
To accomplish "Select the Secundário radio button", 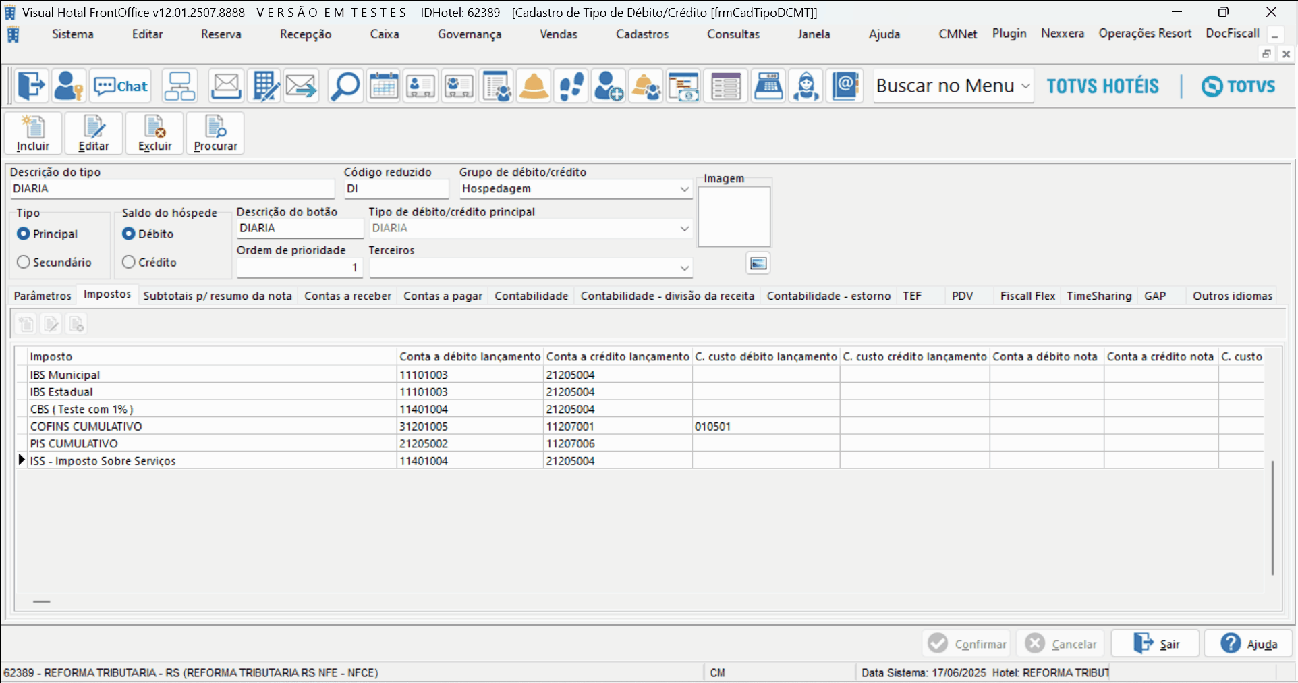I will pos(24,262).
